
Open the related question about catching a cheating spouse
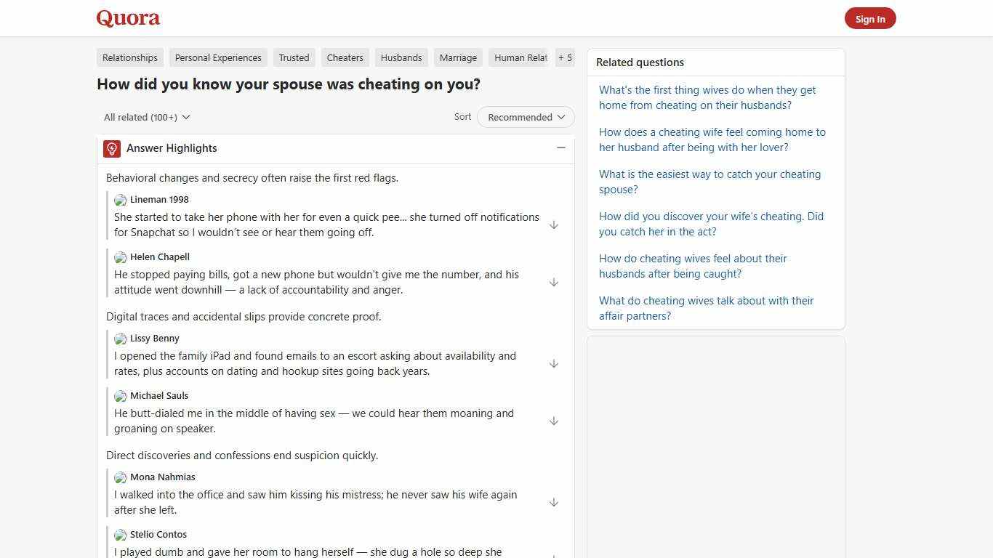click(709, 182)
